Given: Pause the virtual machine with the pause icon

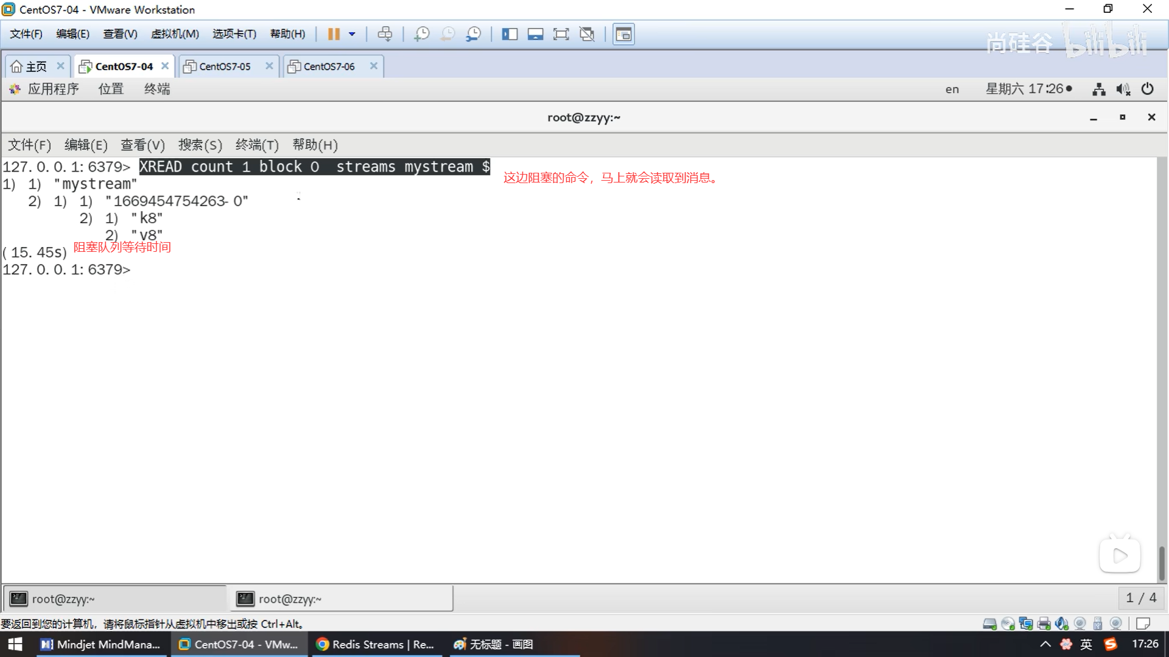Looking at the screenshot, I should click(334, 34).
